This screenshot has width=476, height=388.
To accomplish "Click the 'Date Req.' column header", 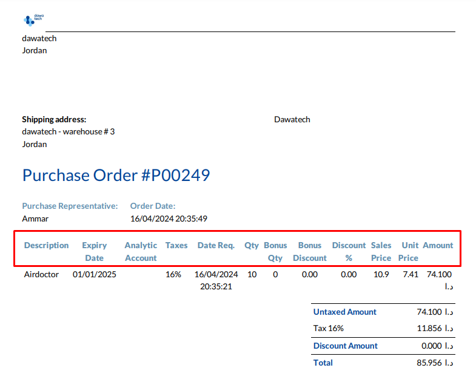I will [x=216, y=245].
